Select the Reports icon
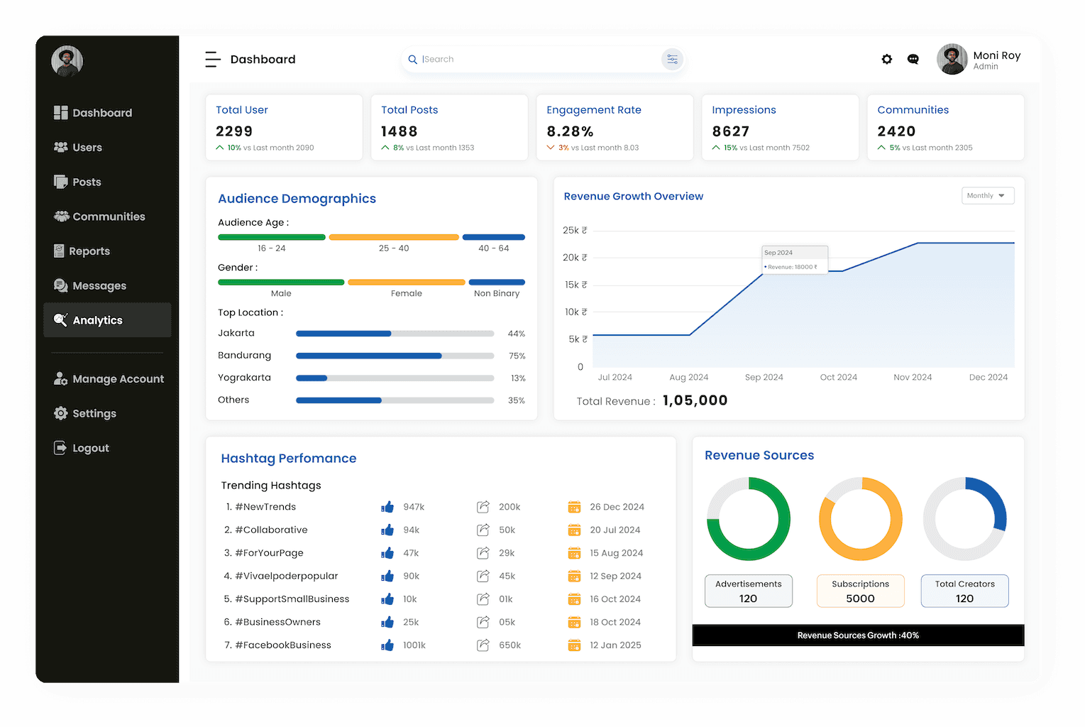Image resolution: width=1085 pixels, height=727 pixels. tap(61, 251)
